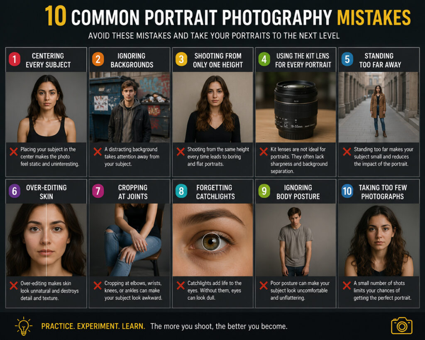425x340 pixels.
Task: Click the yellow number 3 badge
Action: pyautogui.click(x=181, y=59)
